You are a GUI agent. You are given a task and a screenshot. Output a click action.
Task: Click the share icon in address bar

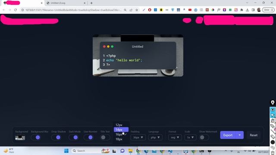click(131, 10)
